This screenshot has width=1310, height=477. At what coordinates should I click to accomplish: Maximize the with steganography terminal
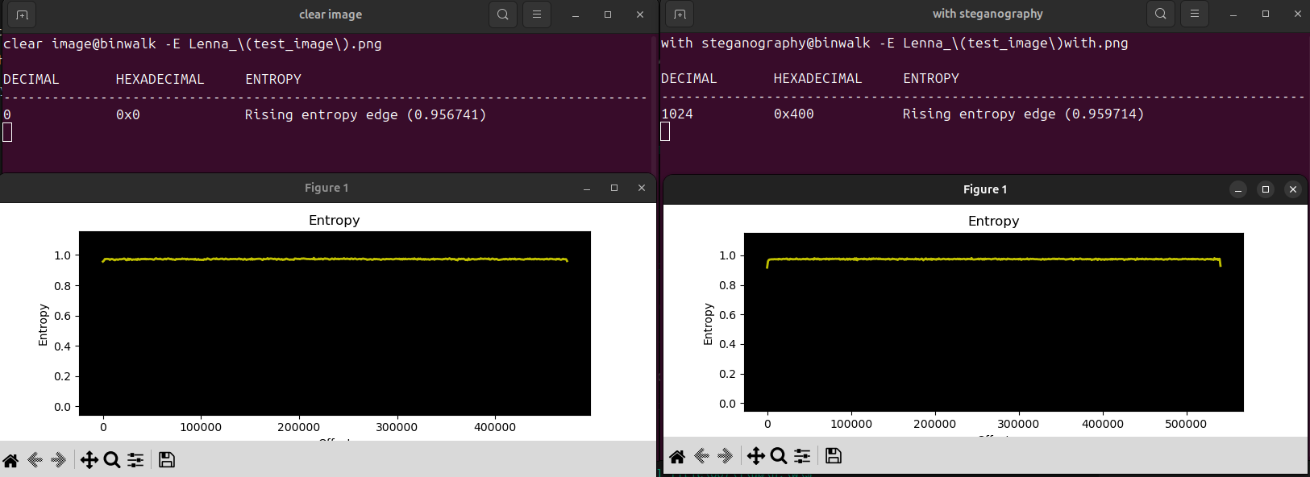[1266, 14]
